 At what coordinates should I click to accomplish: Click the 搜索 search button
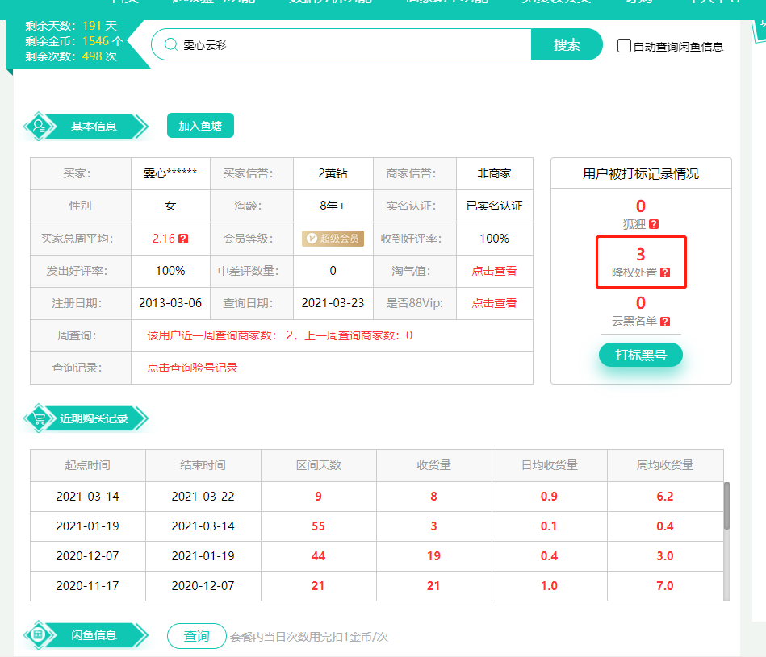567,45
